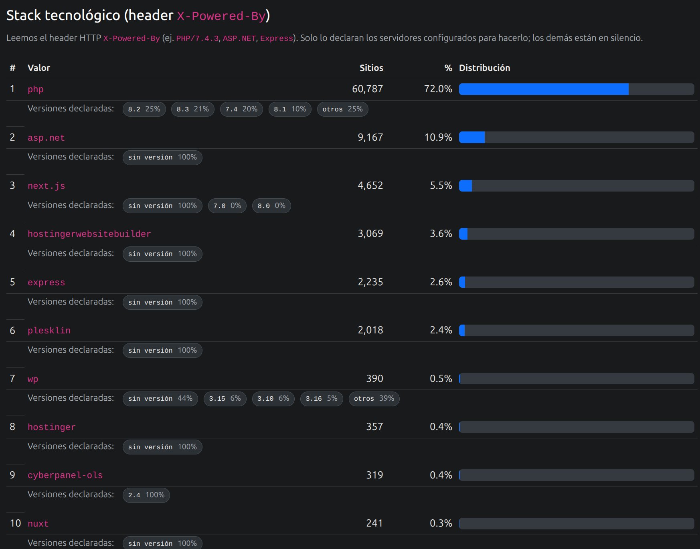Click wp version badge '3.16 5%'
700x549 pixels.
pyautogui.click(x=322, y=399)
